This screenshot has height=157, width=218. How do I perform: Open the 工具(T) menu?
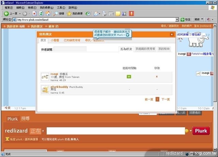click(61, 7)
